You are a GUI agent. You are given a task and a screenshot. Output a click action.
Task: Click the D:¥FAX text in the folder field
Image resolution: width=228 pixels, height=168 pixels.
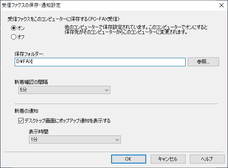click(24, 61)
